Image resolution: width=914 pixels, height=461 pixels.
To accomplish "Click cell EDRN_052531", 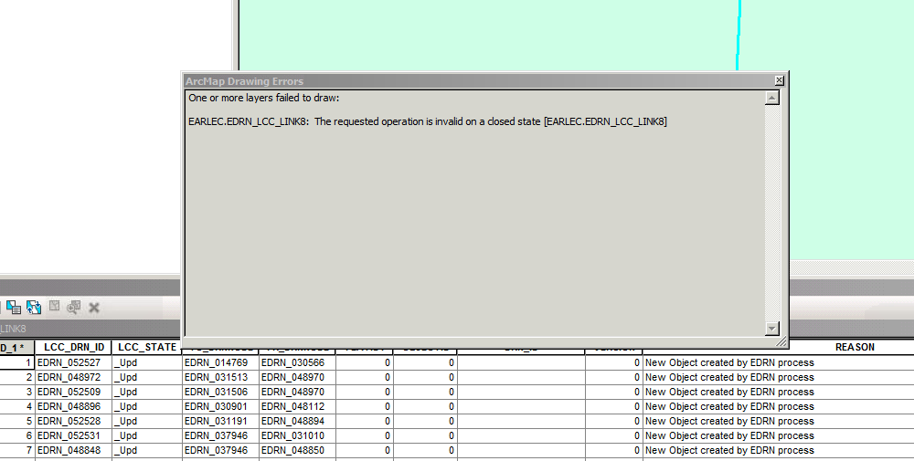I will [x=73, y=435].
